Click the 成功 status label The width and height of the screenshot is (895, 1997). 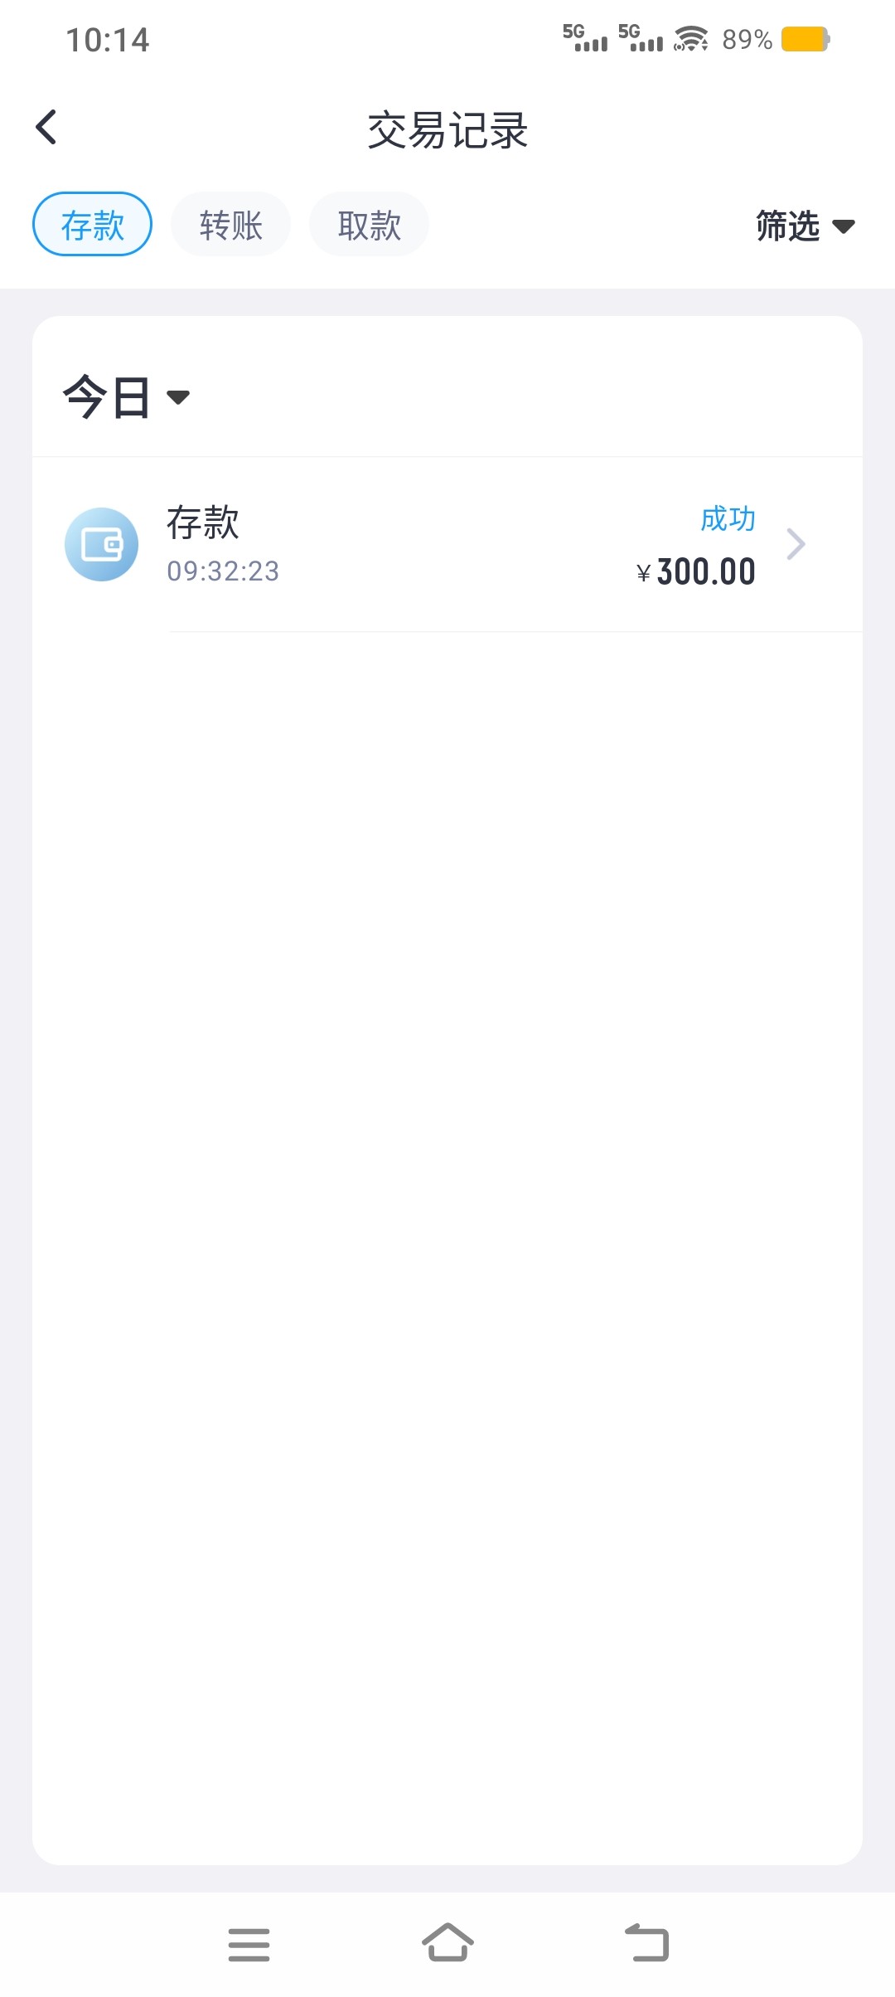pos(728,519)
